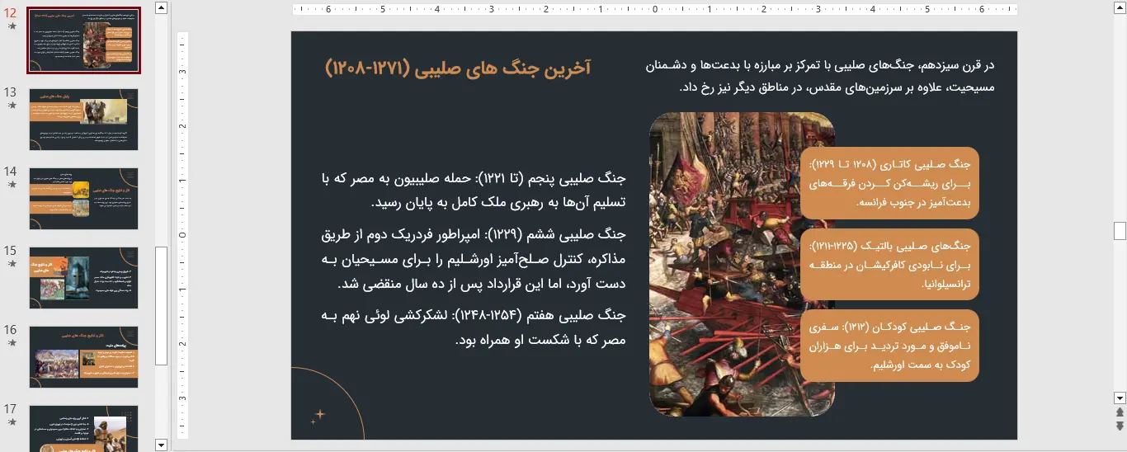Image resolution: width=1127 pixels, height=452 pixels.
Task: Click the vertical ruler left of the slide
Action: 183,235
